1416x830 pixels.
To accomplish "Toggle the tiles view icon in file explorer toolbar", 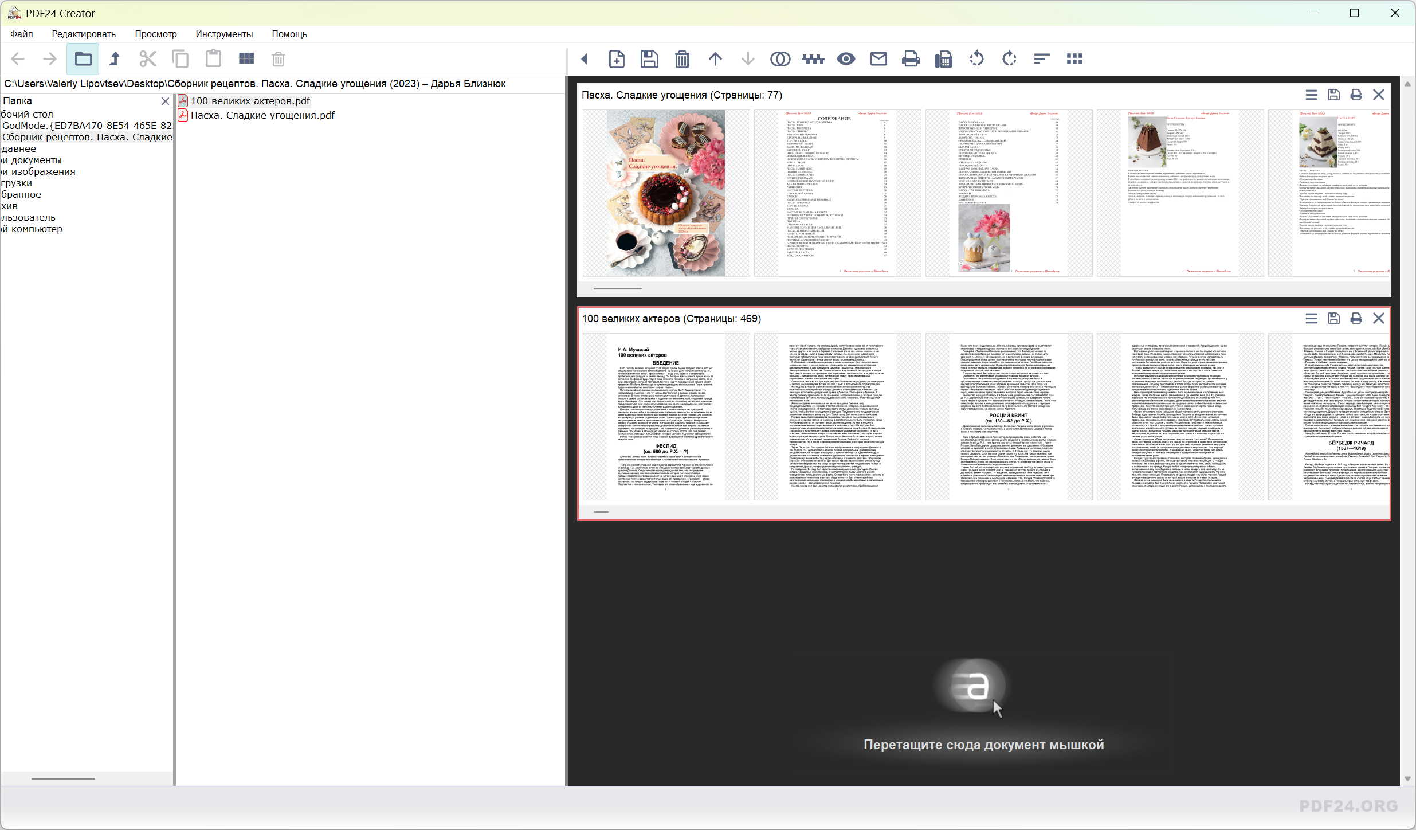I will click(246, 59).
